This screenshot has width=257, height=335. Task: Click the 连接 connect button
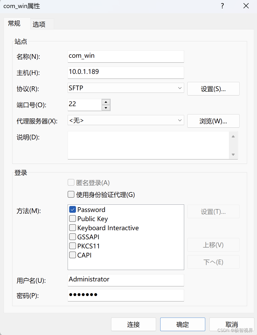[x=133, y=324]
